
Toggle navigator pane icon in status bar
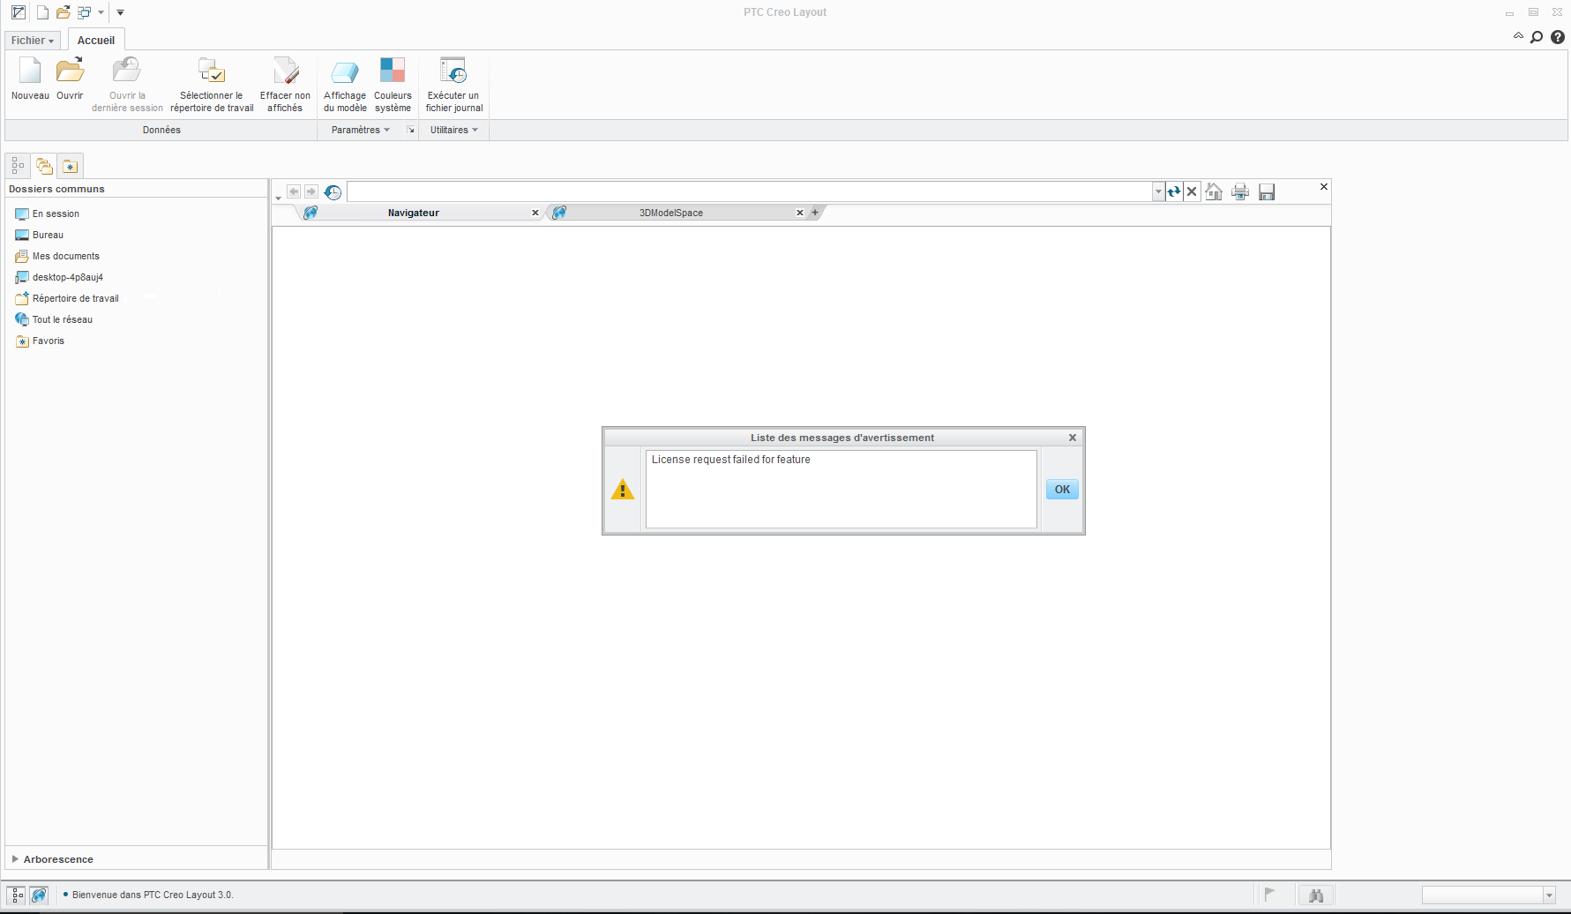coord(18,895)
